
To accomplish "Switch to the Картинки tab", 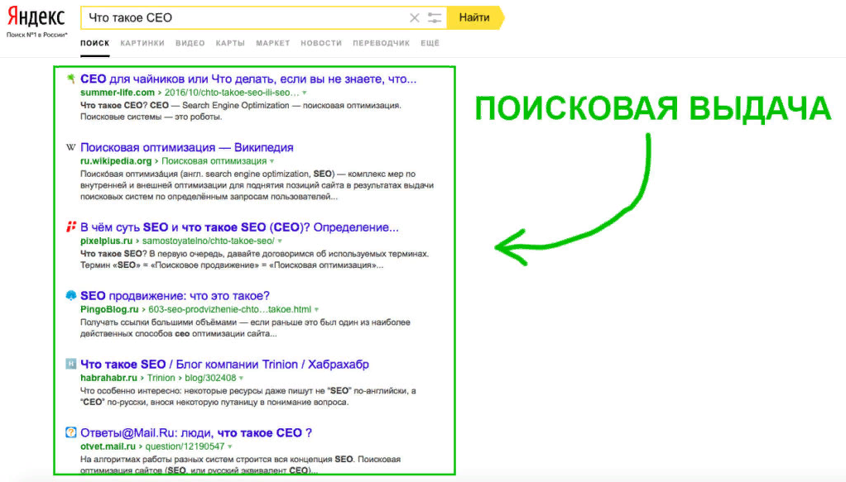I will click(142, 43).
